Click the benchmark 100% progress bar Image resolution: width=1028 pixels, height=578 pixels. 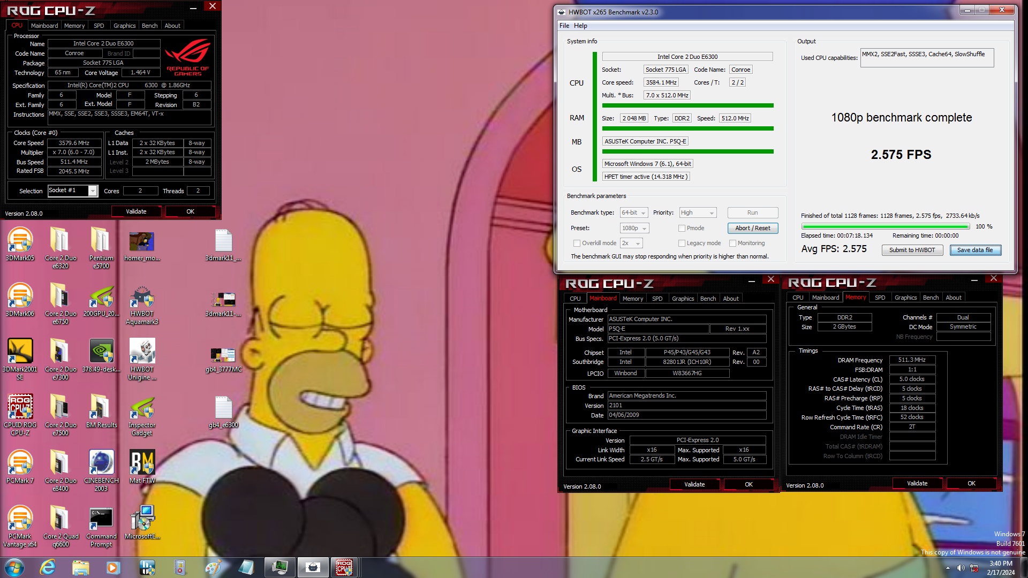click(x=885, y=226)
